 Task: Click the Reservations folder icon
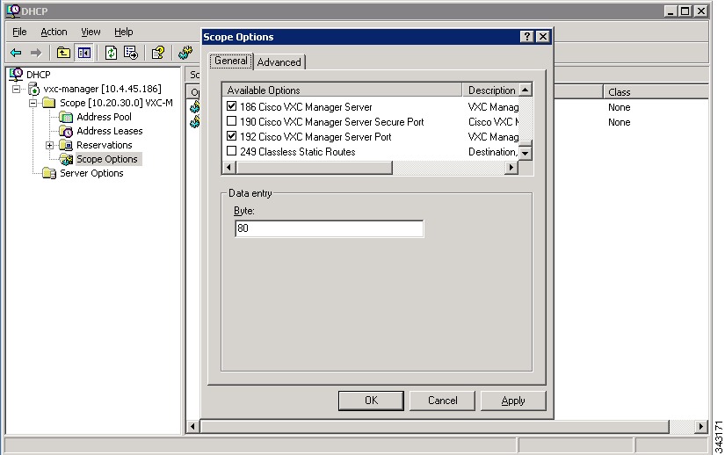pos(66,145)
